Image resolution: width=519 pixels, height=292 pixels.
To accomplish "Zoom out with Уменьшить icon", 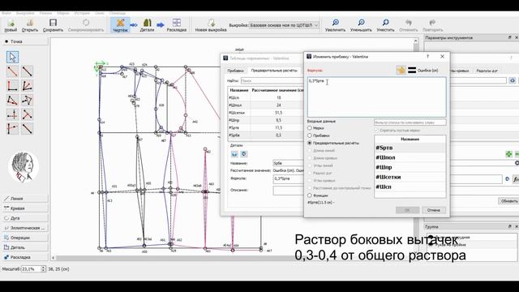I will coord(361,25).
